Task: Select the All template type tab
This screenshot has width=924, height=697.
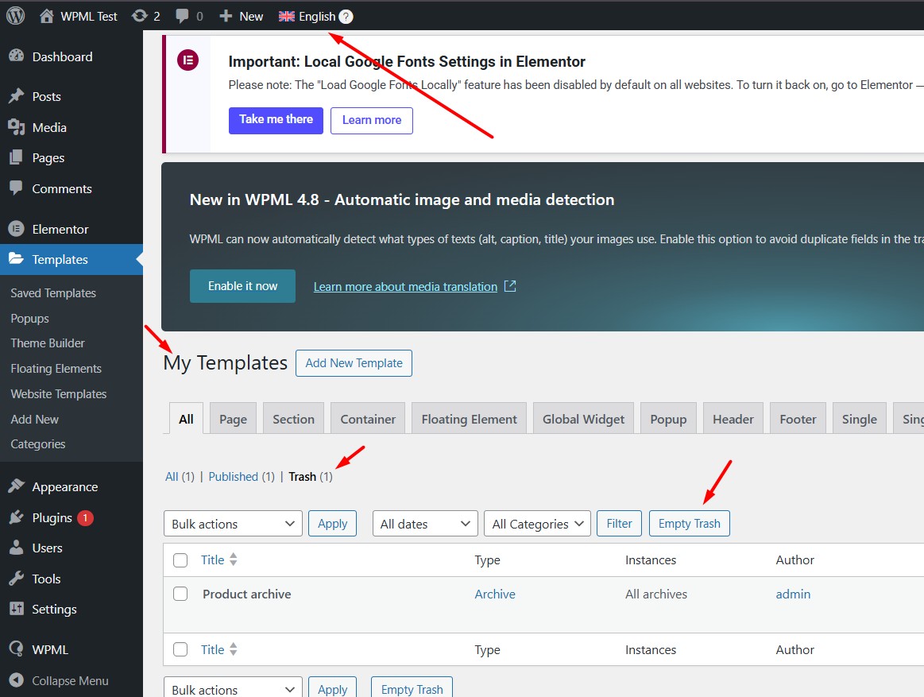Action: 186,419
